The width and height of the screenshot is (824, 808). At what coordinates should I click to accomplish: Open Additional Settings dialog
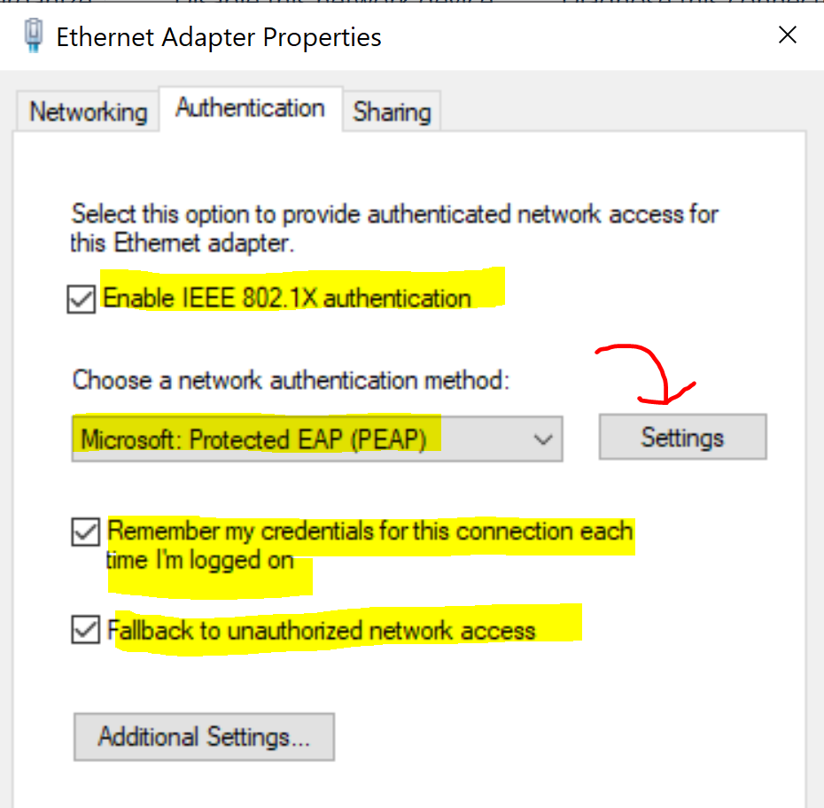204,736
